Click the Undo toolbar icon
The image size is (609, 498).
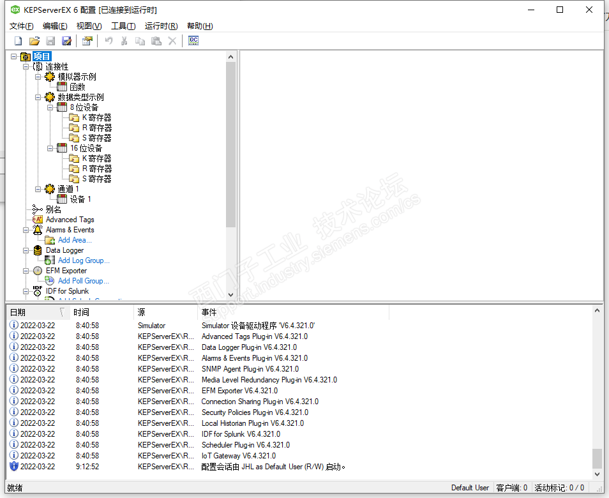(109, 41)
